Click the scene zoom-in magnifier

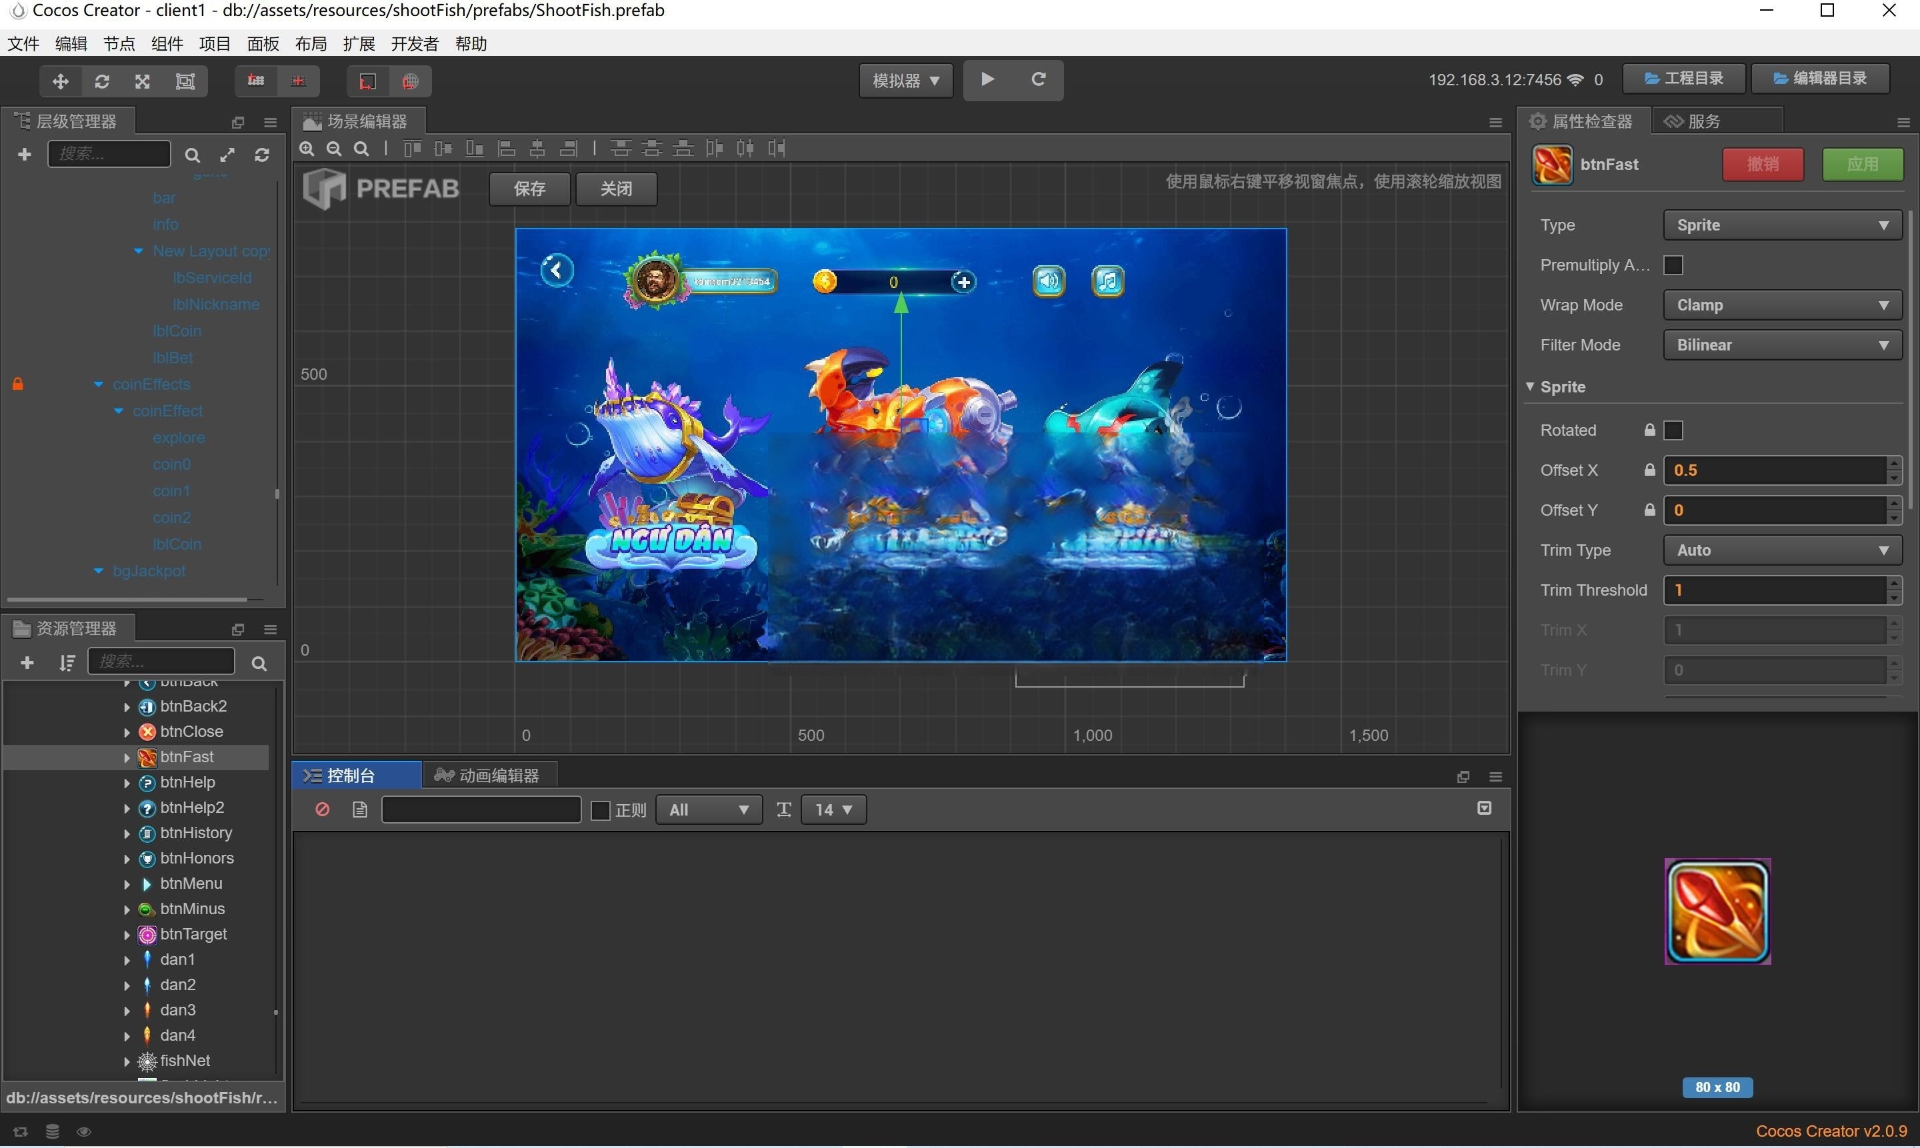tap(307, 149)
